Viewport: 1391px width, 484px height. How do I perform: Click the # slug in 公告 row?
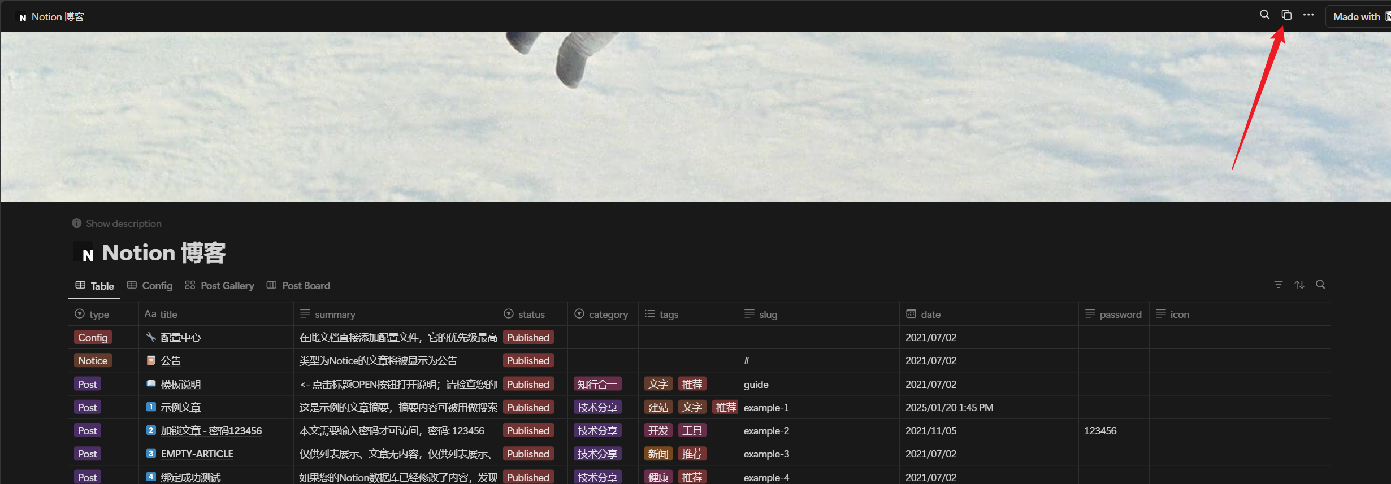point(818,360)
